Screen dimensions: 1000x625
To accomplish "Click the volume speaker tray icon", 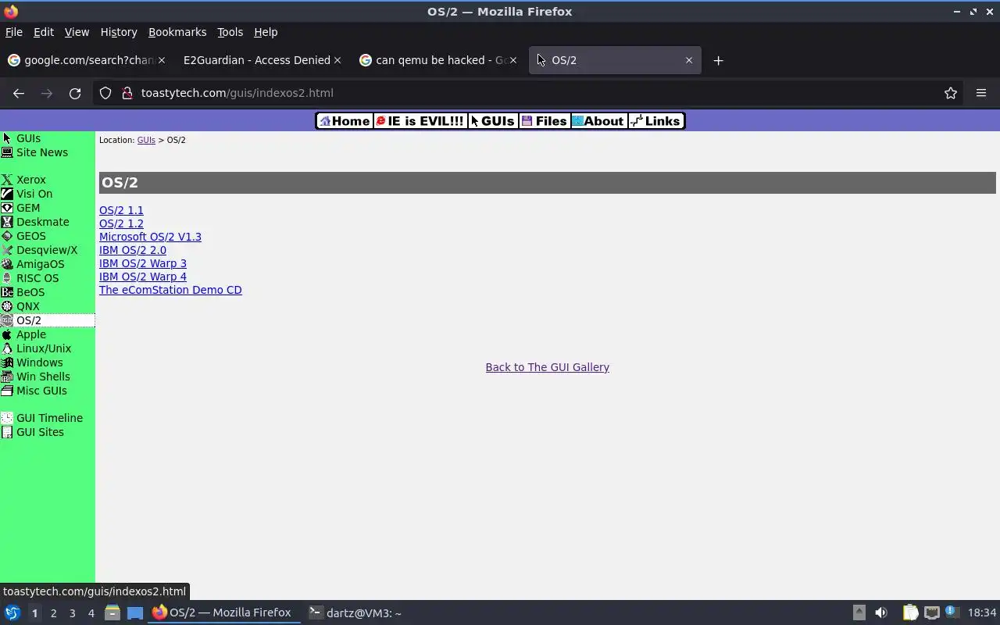I will [881, 612].
